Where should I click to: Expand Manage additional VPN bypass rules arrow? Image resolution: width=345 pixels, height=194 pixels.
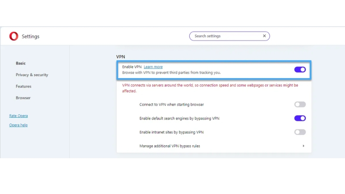coord(303,146)
